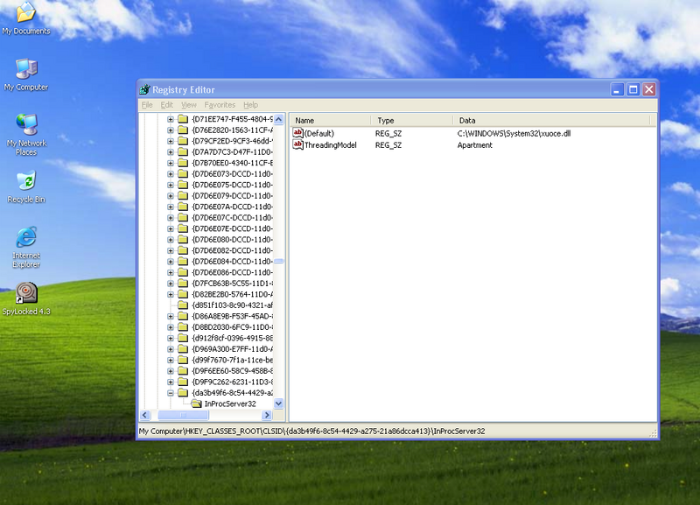Image resolution: width=700 pixels, height=505 pixels.
Task: Open the My Documents desktop icon
Action: pos(26,18)
